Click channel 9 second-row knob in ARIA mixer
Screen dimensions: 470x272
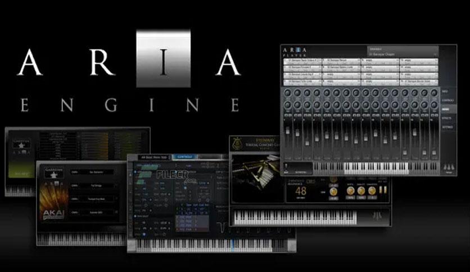[365, 105]
